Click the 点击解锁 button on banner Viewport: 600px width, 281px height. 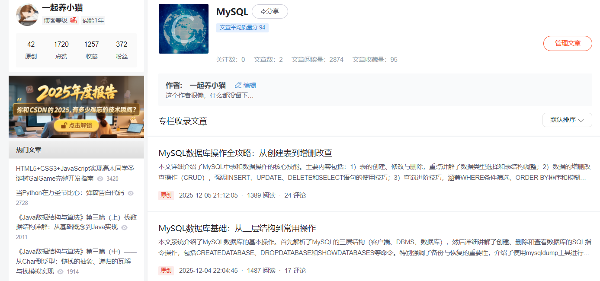click(76, 125)
